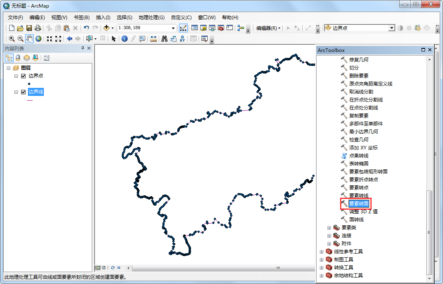Image resolution: width=443 pixels, height=284 pixels.
Task: Hide the 边界点 layer via its checkbox
Action: tap(23, 75)
